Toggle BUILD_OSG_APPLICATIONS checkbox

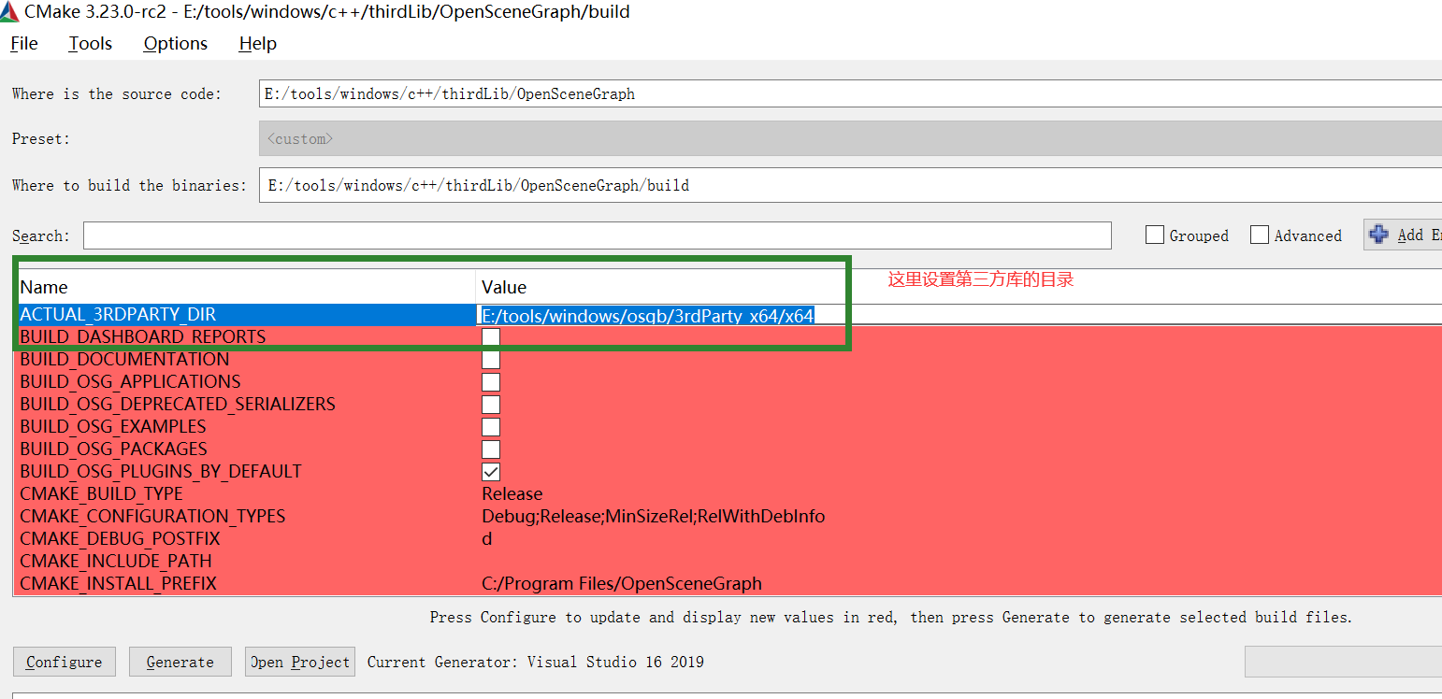[x=491, y=382]
